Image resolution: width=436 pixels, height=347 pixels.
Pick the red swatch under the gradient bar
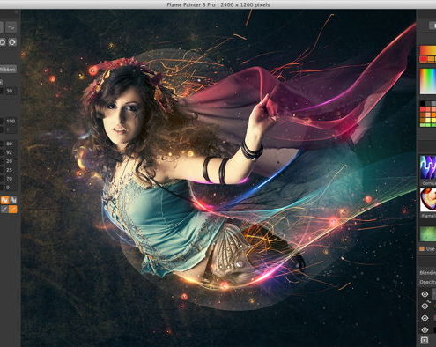tap(423, 60)
